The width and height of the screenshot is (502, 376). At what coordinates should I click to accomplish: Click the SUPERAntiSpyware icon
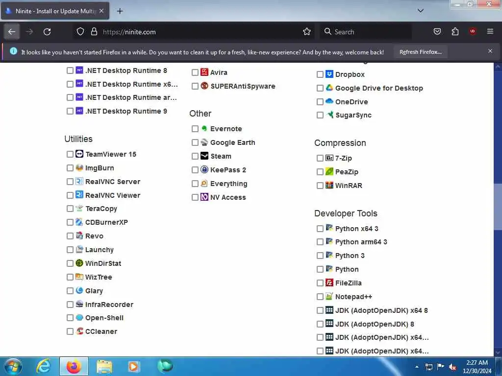pos(204,86)
